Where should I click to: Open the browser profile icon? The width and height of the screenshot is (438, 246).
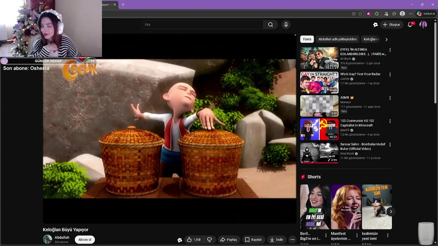click(x=402, y=14)
